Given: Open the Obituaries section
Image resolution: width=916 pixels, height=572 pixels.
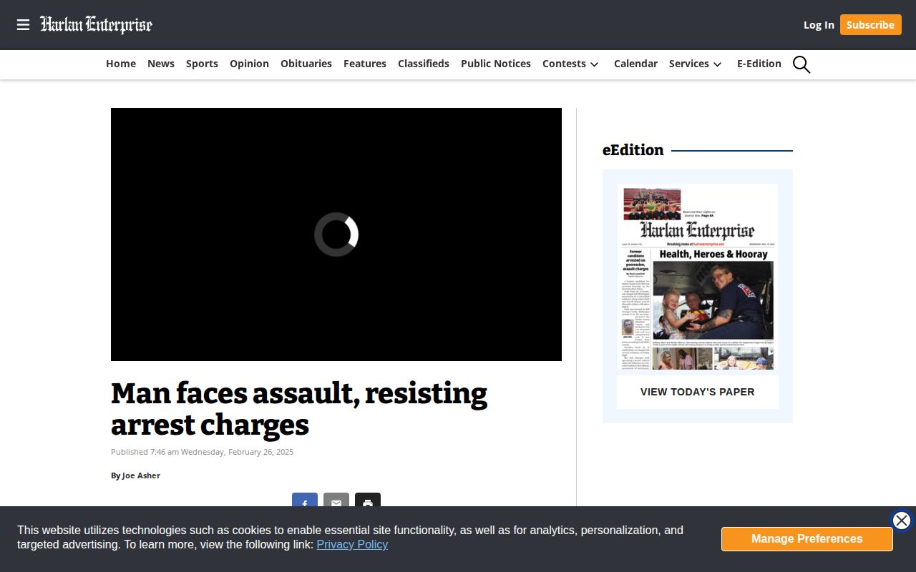Looking at the screenshot, I should click(x=306, y=64).
